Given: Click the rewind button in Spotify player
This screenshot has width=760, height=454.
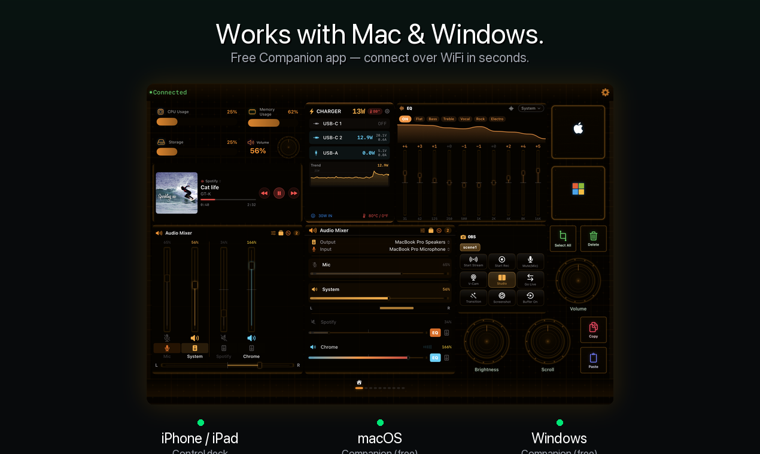Looking at the screenshot, I should tap(265, 193).
